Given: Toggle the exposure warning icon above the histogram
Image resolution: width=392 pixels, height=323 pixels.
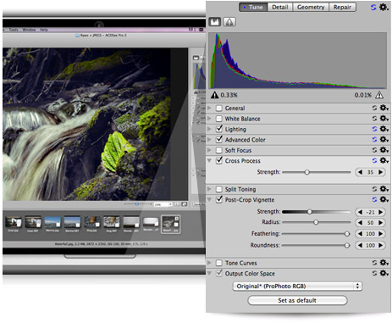Looking at the screenshot, I should point(229,22).
